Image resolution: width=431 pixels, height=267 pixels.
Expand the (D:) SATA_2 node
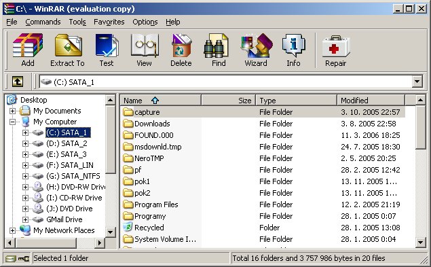click(25, 143)
